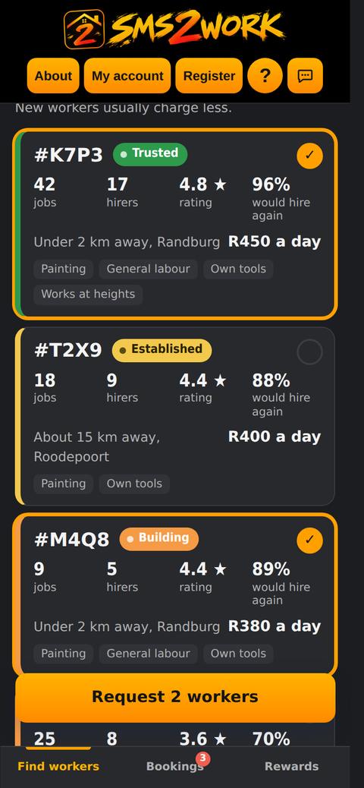364x788 pixels.
Task: Open the Rewards tab
Action: (x=292, y=767)
